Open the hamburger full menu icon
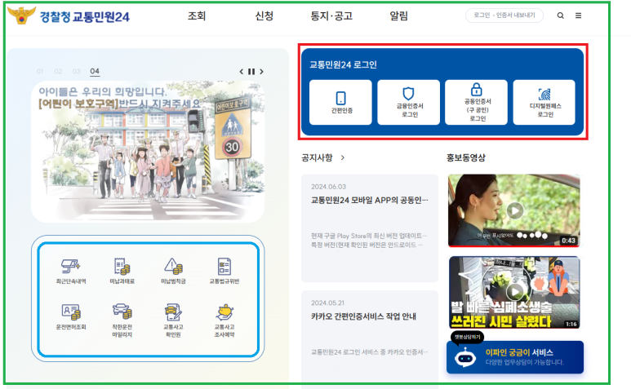Viewport: 631px width, 389px height. pyautogui.click(x=578, y=15)
